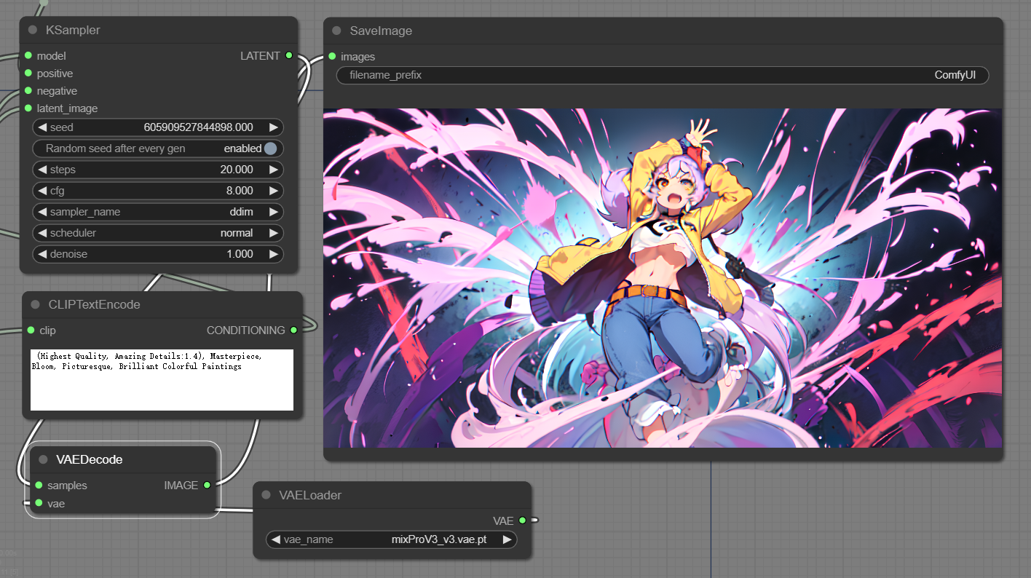Increase steps value with right arrow

273,170
